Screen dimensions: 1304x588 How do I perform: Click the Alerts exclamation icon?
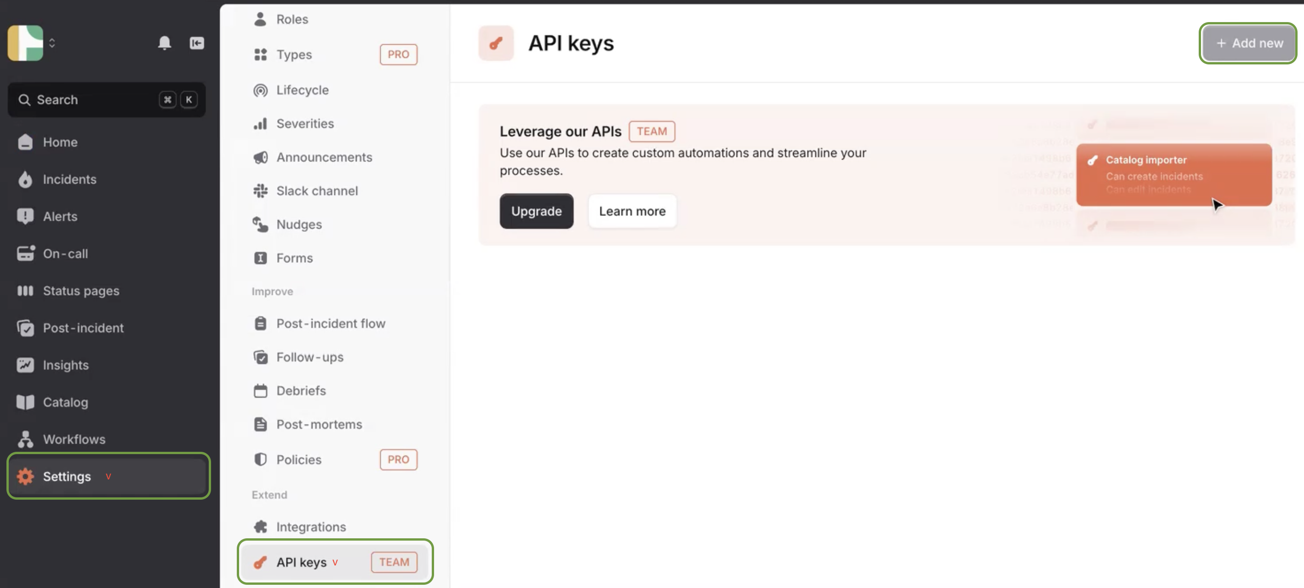25,216
